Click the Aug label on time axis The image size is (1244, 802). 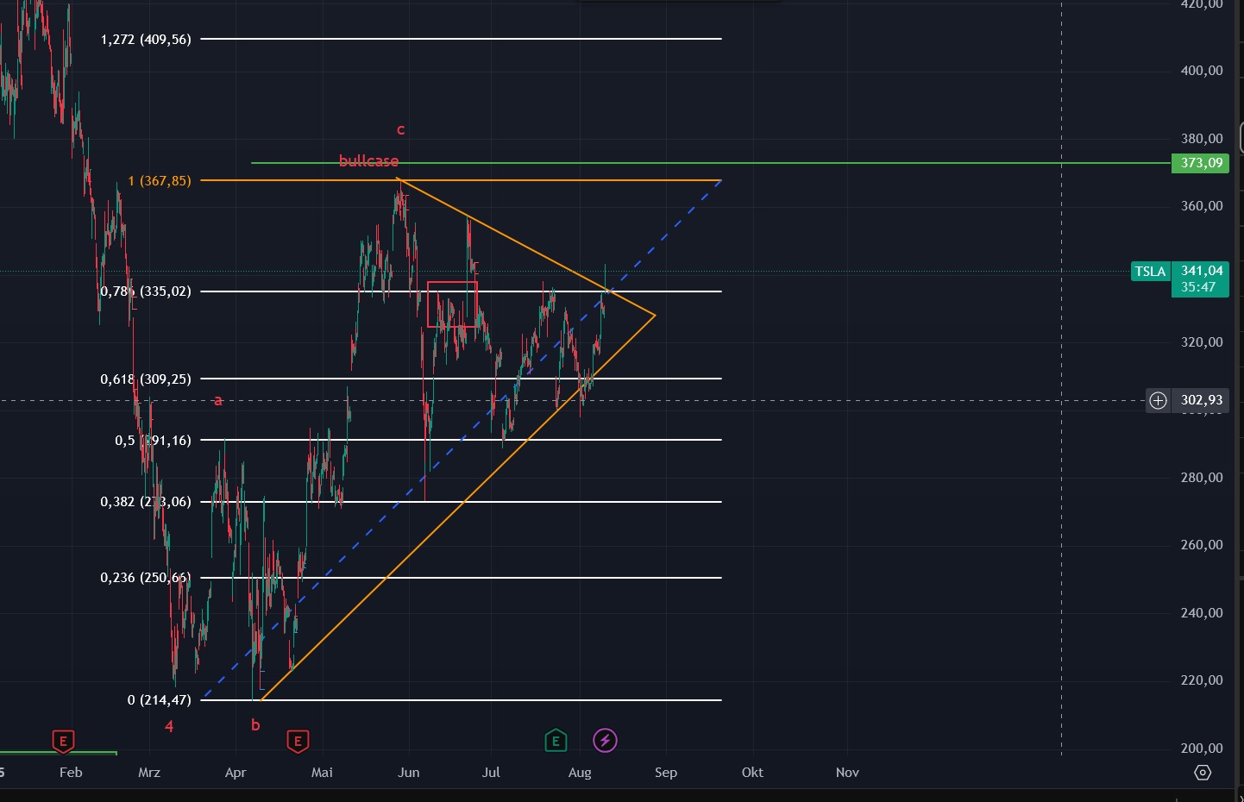[580, 773]
